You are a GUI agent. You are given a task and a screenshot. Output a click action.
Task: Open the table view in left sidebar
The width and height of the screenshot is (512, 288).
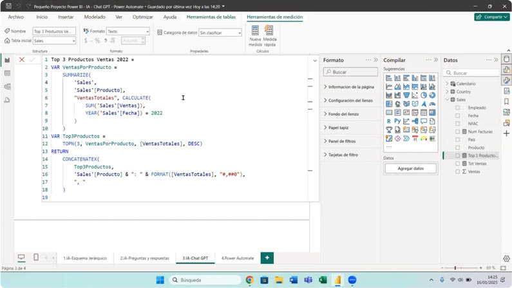click(7, 73)
